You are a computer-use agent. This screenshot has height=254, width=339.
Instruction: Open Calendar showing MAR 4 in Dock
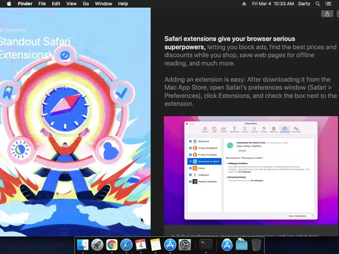point(141,245)
